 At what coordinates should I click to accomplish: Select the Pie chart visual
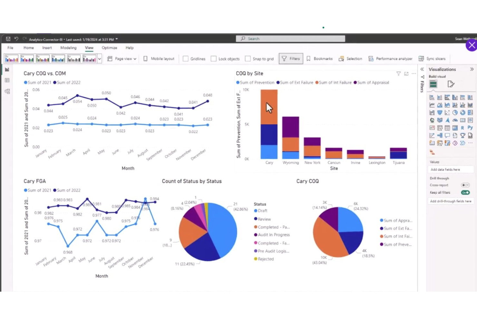(x=455, y=112)
